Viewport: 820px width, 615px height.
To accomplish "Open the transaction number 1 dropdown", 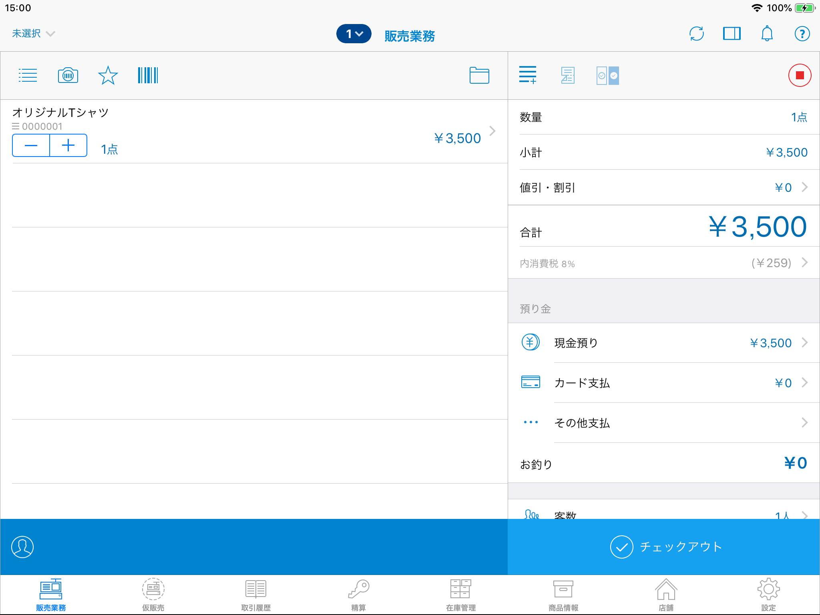I will [x=354, y=34].
